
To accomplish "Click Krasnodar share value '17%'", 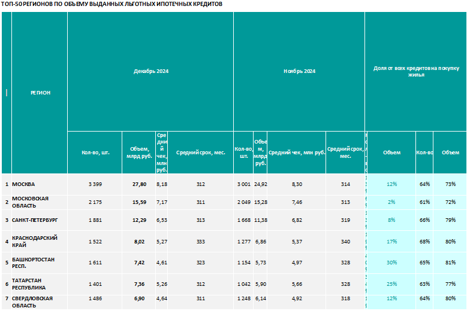I will (391, 242).
